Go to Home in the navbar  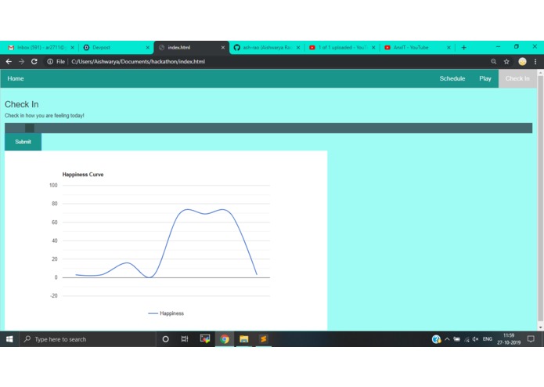pos(16,78)
